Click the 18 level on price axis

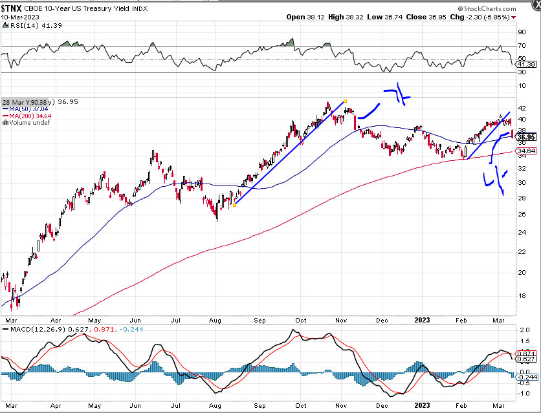coord(522,295)
